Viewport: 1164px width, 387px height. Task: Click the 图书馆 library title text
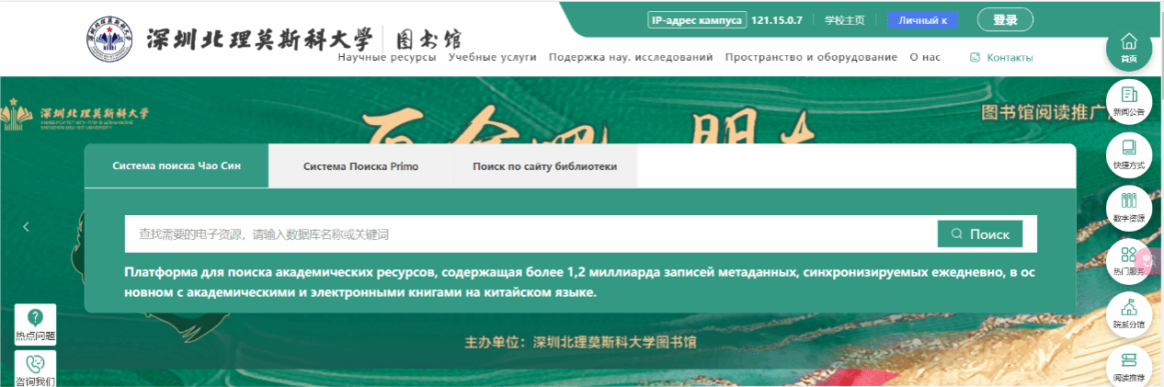(428, 40)
